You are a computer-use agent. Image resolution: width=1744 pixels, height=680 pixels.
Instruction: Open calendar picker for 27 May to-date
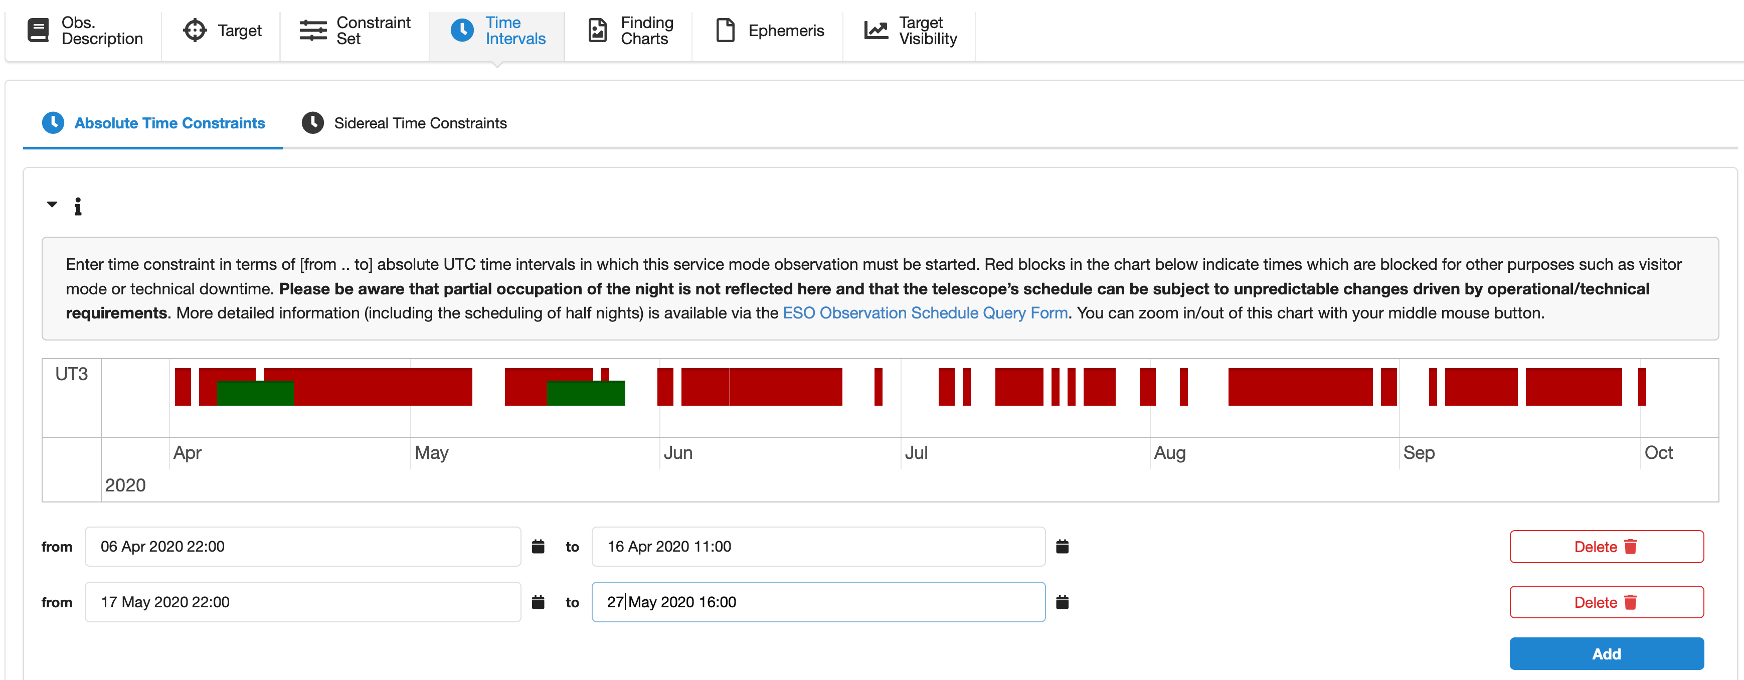1062,602
